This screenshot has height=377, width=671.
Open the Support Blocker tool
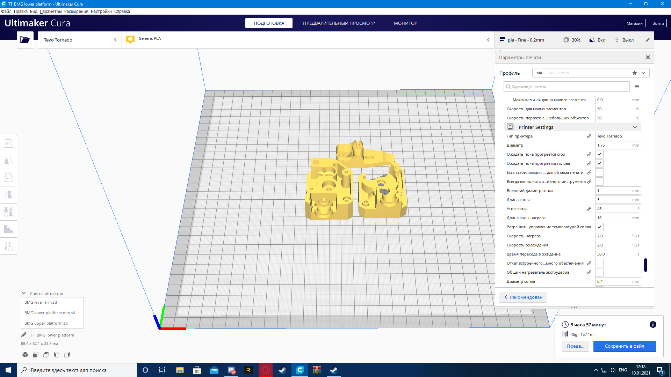click(x=8, y=246)
